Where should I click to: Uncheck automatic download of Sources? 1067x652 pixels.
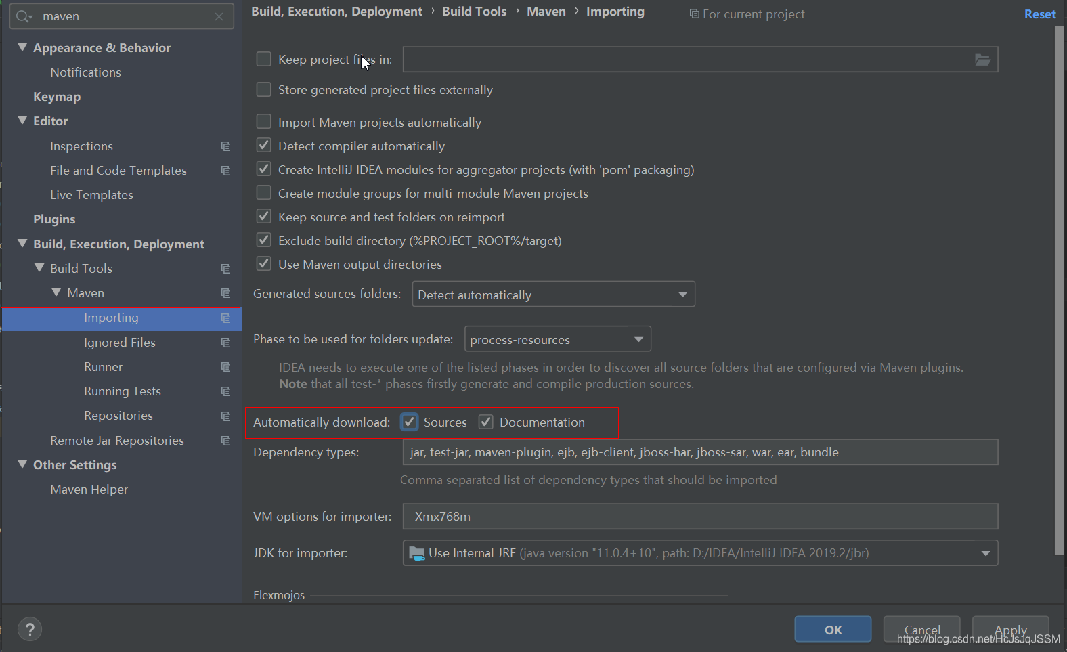(410, 422)
